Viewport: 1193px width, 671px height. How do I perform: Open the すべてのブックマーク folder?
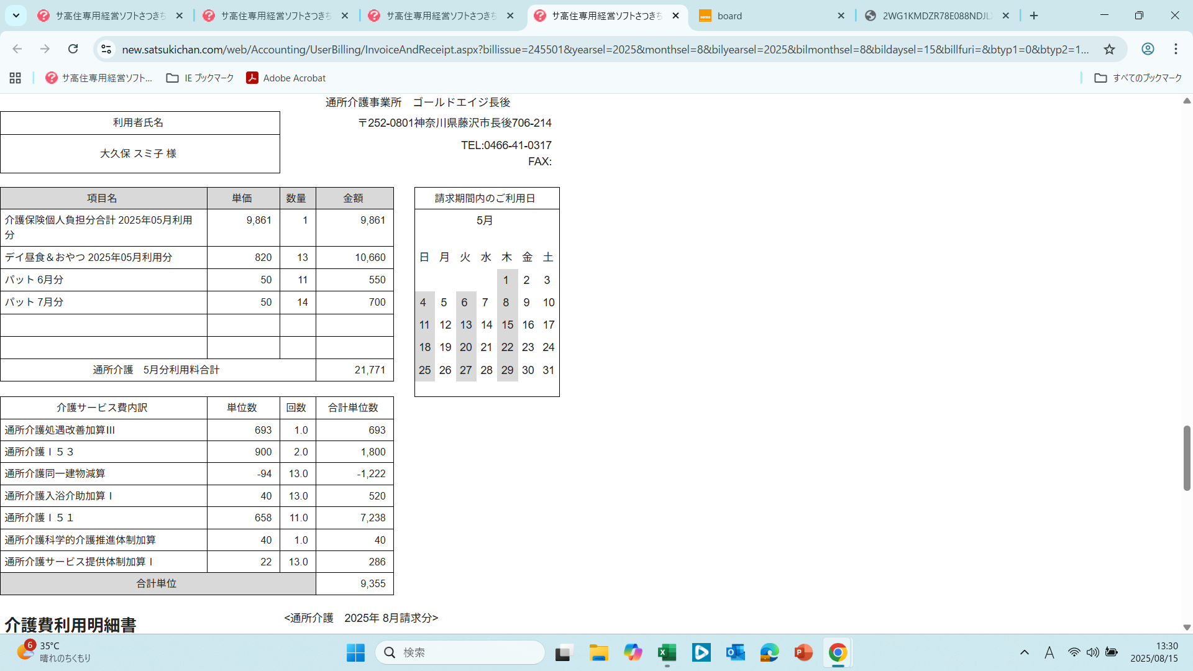tap(1138, 78)
